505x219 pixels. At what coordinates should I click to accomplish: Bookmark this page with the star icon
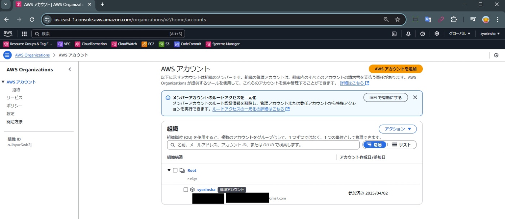(398, 19)
